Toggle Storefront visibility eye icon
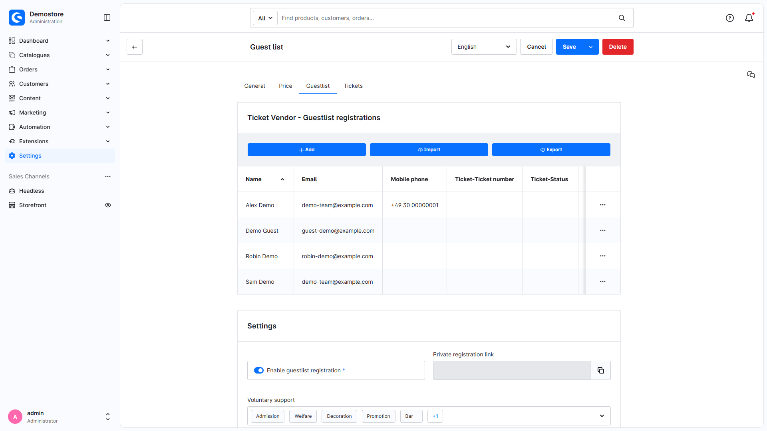The width and height of the screenshot is (767, 431). [x=108, y=205]
